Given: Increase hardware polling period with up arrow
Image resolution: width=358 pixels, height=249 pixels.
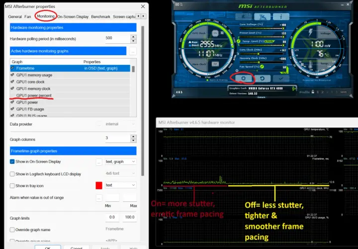Looking at the screenshot, I should (x=133, y=37).
